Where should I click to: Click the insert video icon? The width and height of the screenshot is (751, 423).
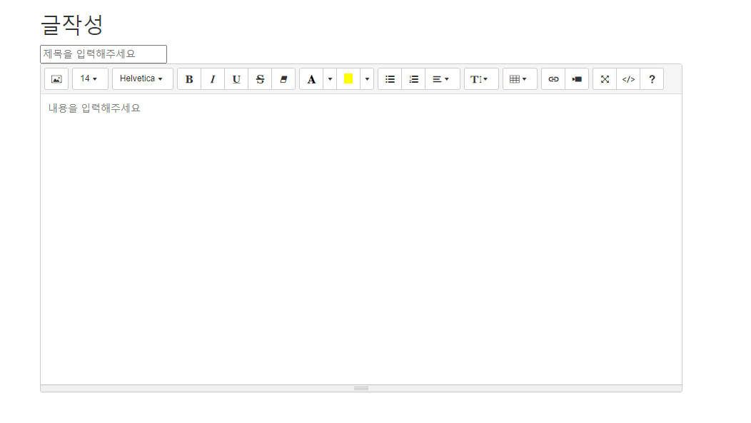tap(577, 79)
